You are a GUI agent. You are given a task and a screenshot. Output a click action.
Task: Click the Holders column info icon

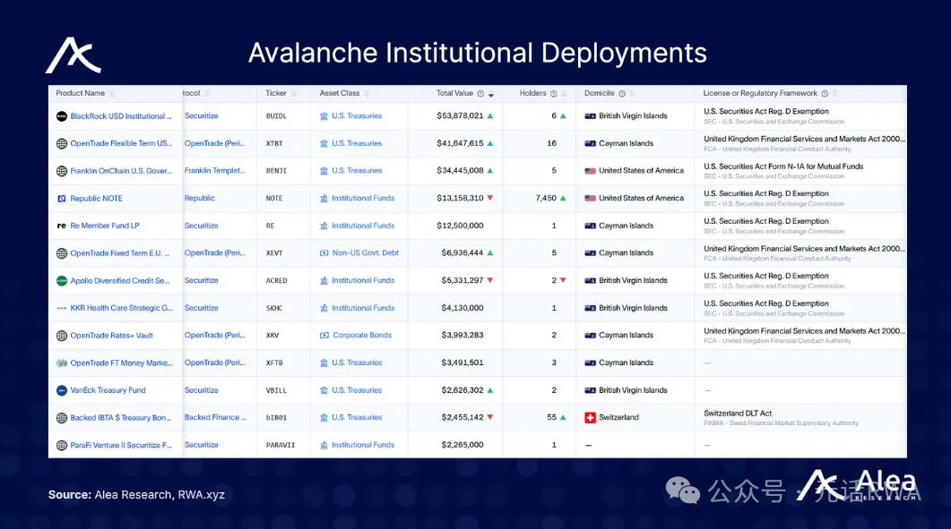click(x=553, y=93)
